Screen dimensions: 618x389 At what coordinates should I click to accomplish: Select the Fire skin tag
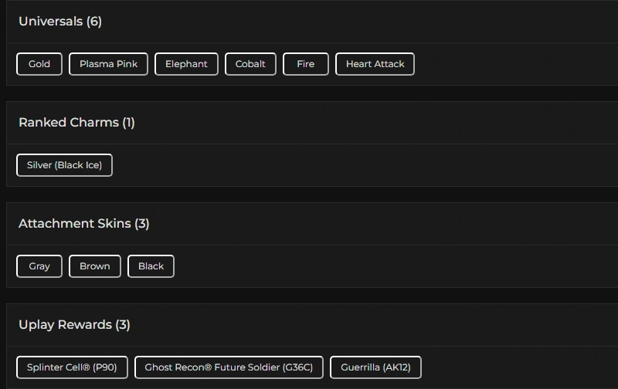(306, 64)
